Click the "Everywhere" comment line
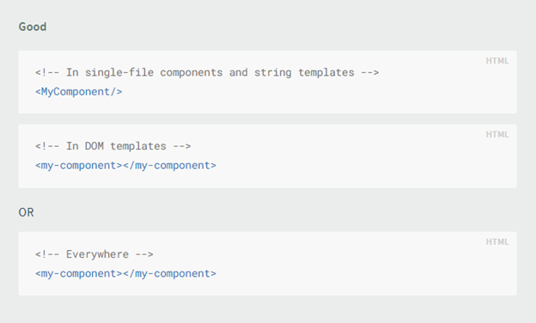 point(94,254)
